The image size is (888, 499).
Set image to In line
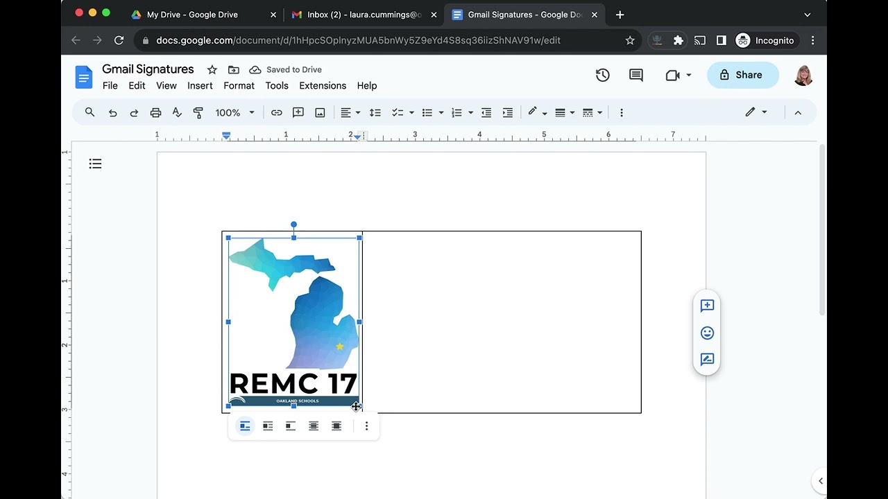coord(245,426)
